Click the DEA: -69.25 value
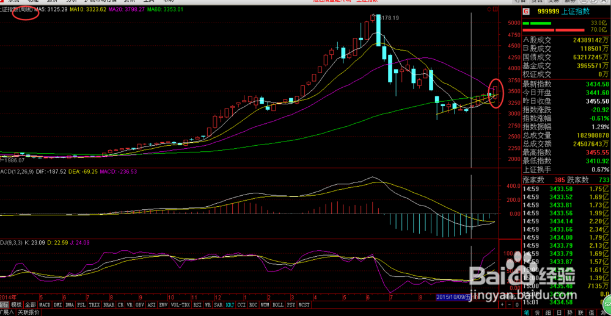This screenshot has height=316, width=611. pyautogui.click(x=83, y=171)
